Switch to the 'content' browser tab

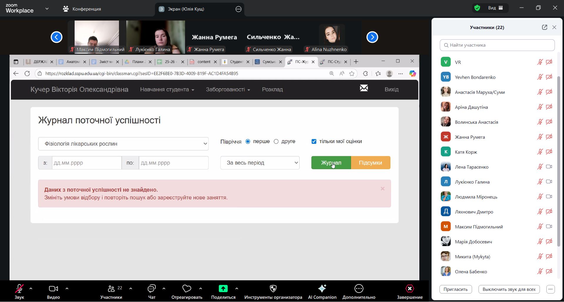204,62
